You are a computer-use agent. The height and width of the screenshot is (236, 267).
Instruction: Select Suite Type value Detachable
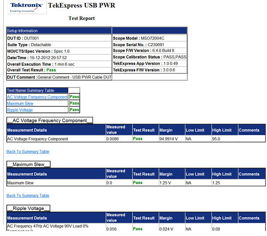tap(41, 45)
